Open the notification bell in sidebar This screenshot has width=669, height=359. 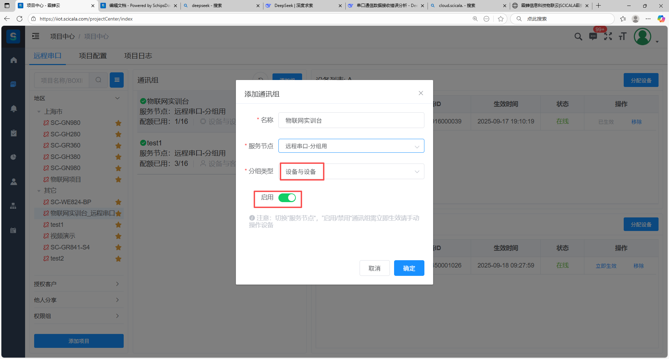coord(14,109)
